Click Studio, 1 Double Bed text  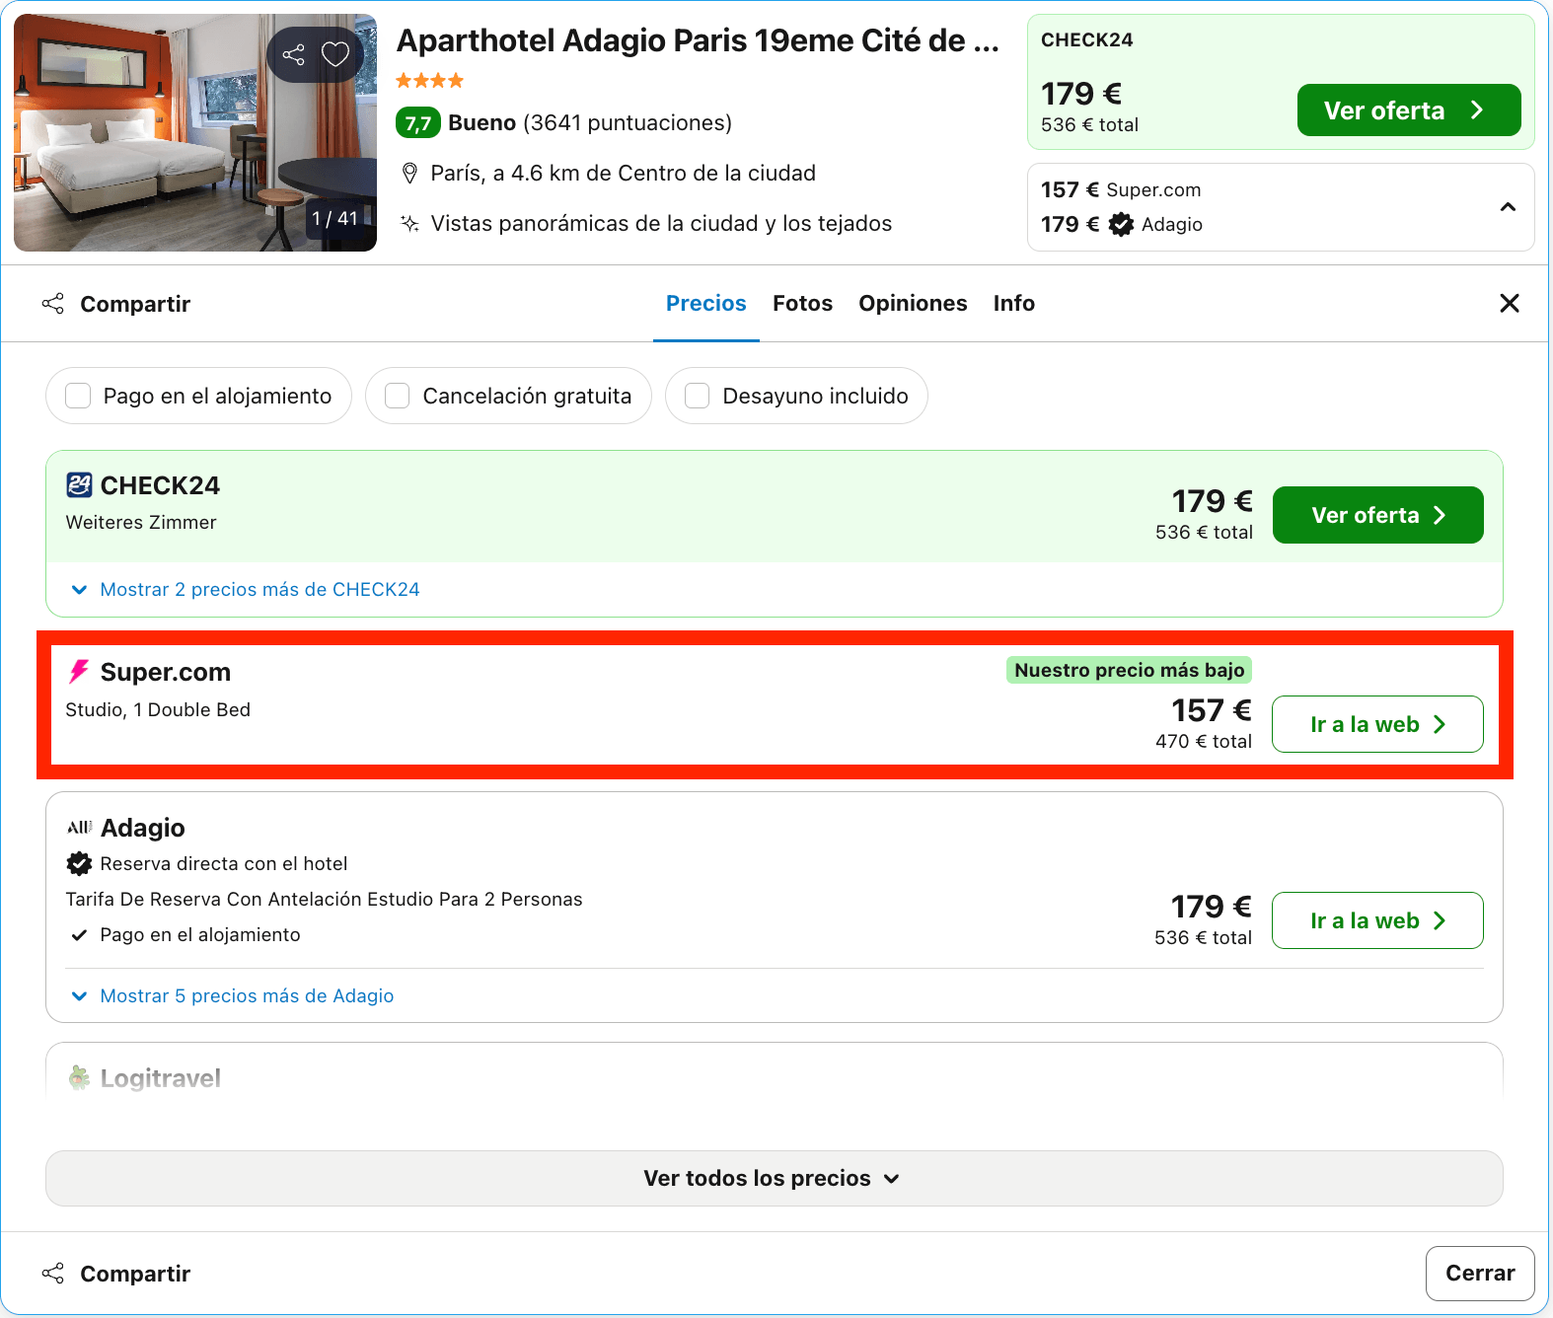tap(158, 709)
